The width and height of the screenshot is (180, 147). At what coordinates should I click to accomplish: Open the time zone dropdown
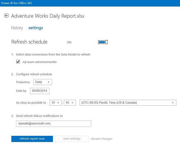click(128, 103)
